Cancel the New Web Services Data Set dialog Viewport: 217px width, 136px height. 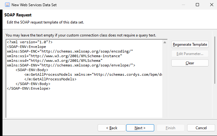point(201,128)
